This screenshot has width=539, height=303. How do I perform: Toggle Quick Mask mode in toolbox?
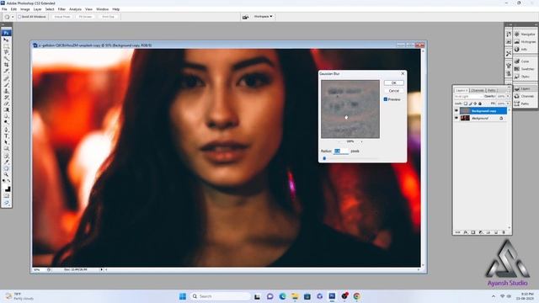(6, 196)
